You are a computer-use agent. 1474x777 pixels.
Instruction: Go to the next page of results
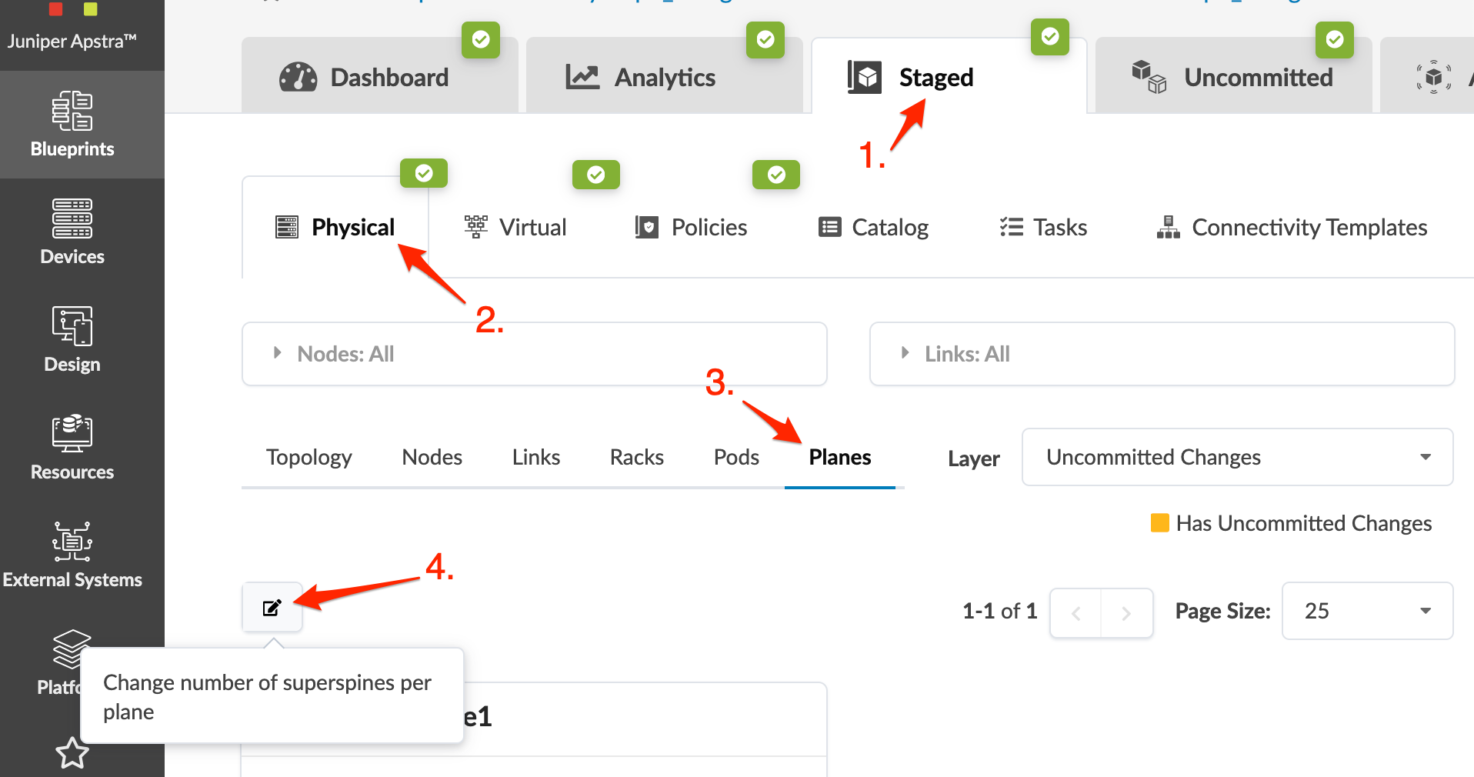coord(1126,613)
